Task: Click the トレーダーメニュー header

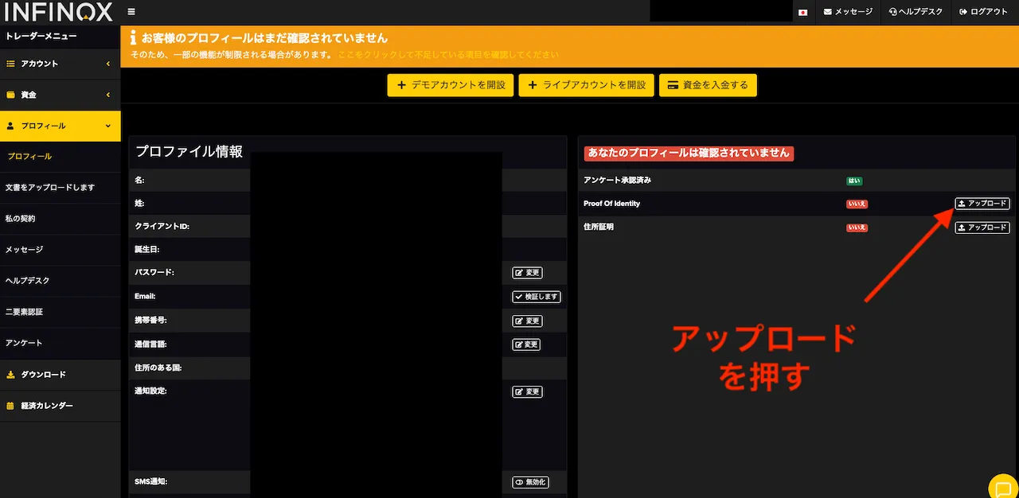Action: click(41, 36)
